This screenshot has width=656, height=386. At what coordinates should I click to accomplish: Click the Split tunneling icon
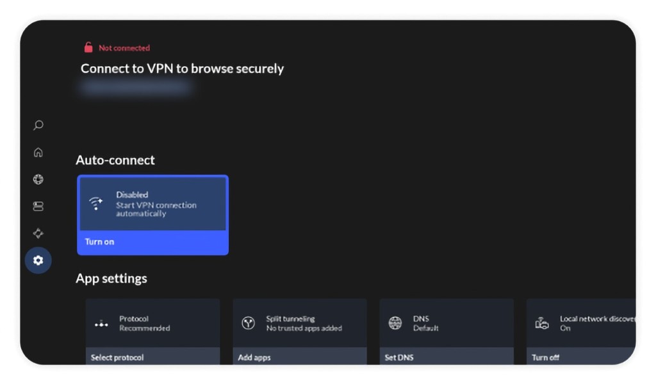tap(248, 323)
